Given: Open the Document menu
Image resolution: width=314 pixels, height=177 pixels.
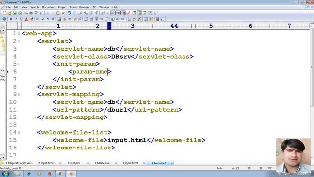Looking at the screenshot, I should click(48, 7).
